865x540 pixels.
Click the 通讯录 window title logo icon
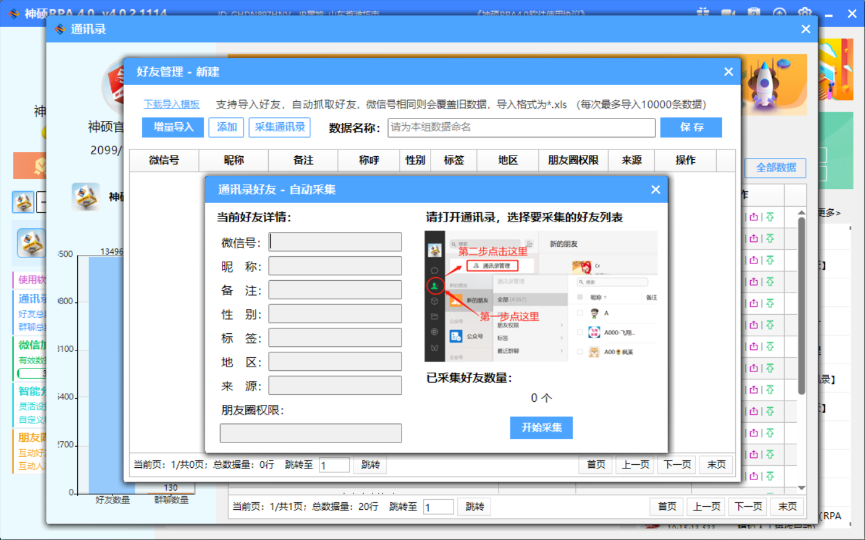click(x=60, y=29)
